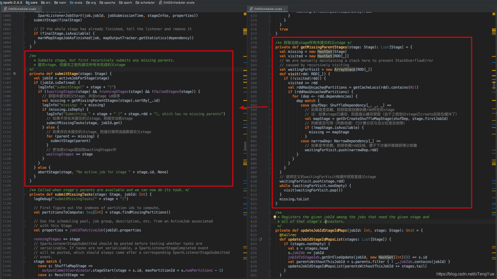The image size is (497, 279).
Task: Click getMissingParentStages definition name on line 580
Action: [324, 47]
